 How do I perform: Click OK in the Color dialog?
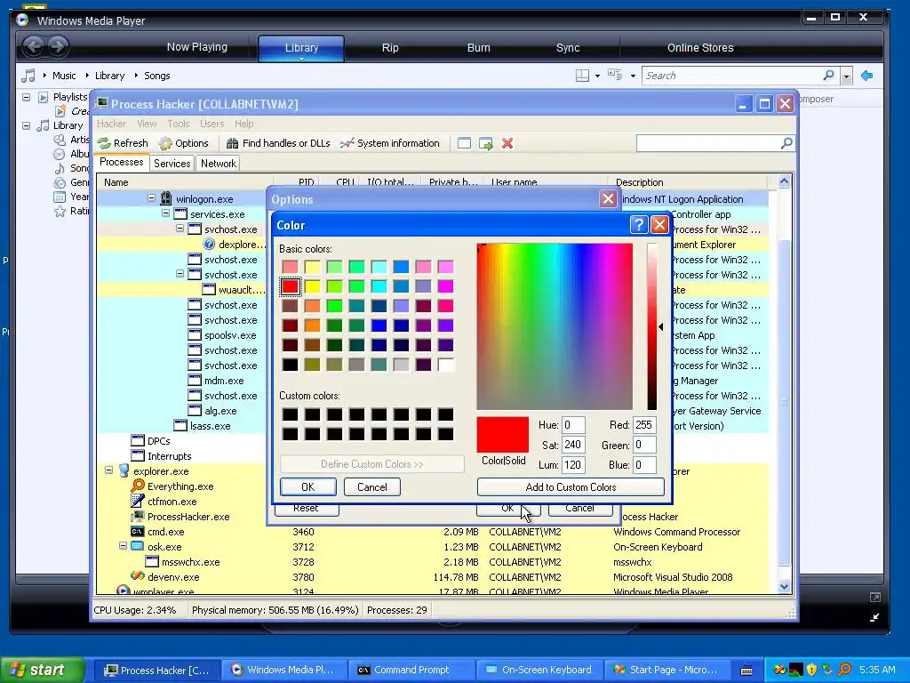308,486
